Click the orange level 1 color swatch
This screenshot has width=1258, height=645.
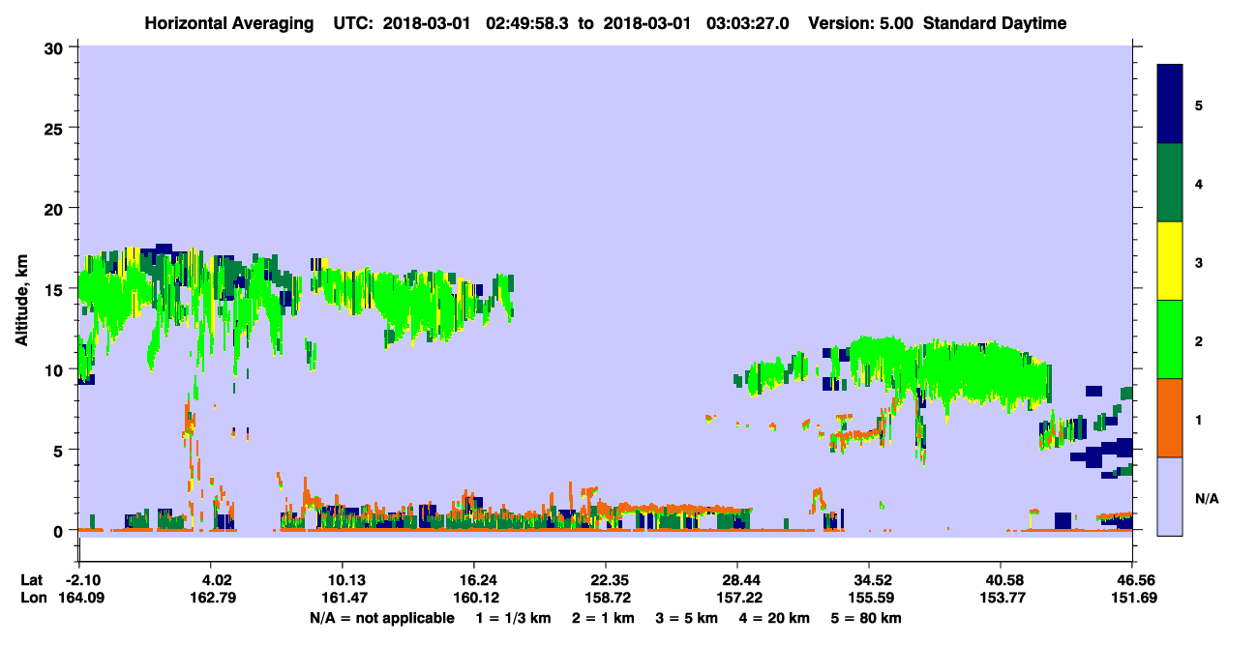[1170, 418]
